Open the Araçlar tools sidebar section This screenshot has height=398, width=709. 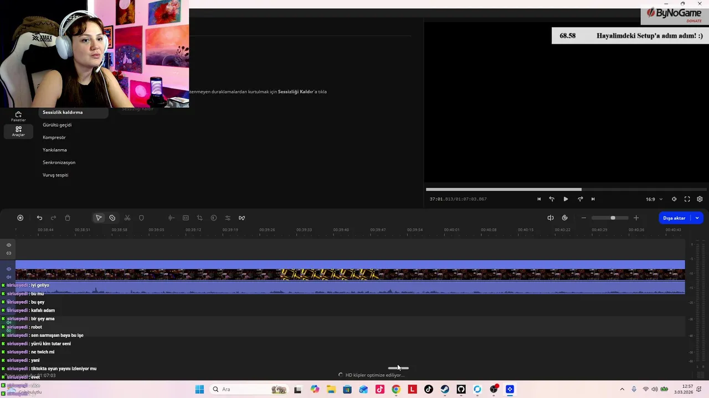click(x=18, y=131)
